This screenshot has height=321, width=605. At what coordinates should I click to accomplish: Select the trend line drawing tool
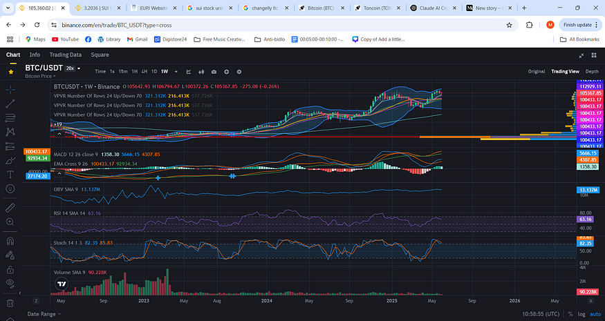point(10,104)
